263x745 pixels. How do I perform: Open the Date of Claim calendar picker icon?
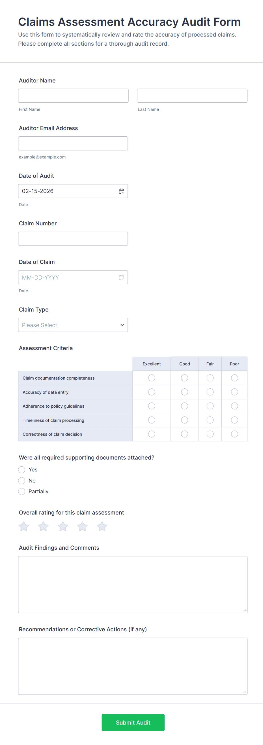tap(121, 277)
